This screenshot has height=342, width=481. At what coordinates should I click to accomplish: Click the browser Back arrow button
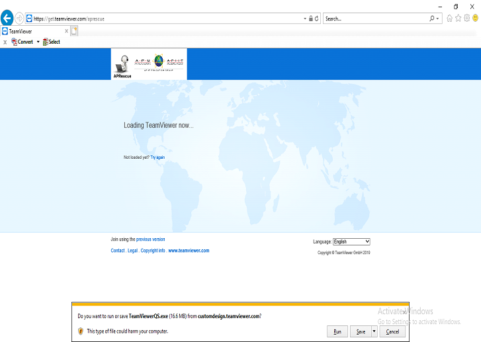pyautogui.click(x=7, y=18)
